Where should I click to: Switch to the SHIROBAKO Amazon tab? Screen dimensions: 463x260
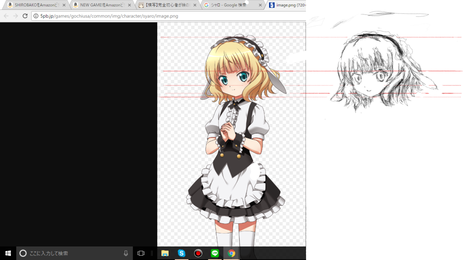coord(36,5)
